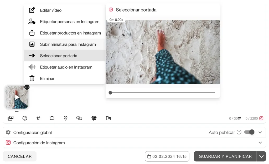Viewport: 269px width, 164px height.
Task: Click the person tag icon
Action: point(32,22)
